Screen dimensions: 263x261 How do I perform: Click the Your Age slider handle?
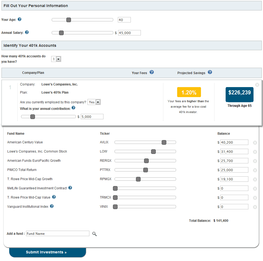(69, 20)
